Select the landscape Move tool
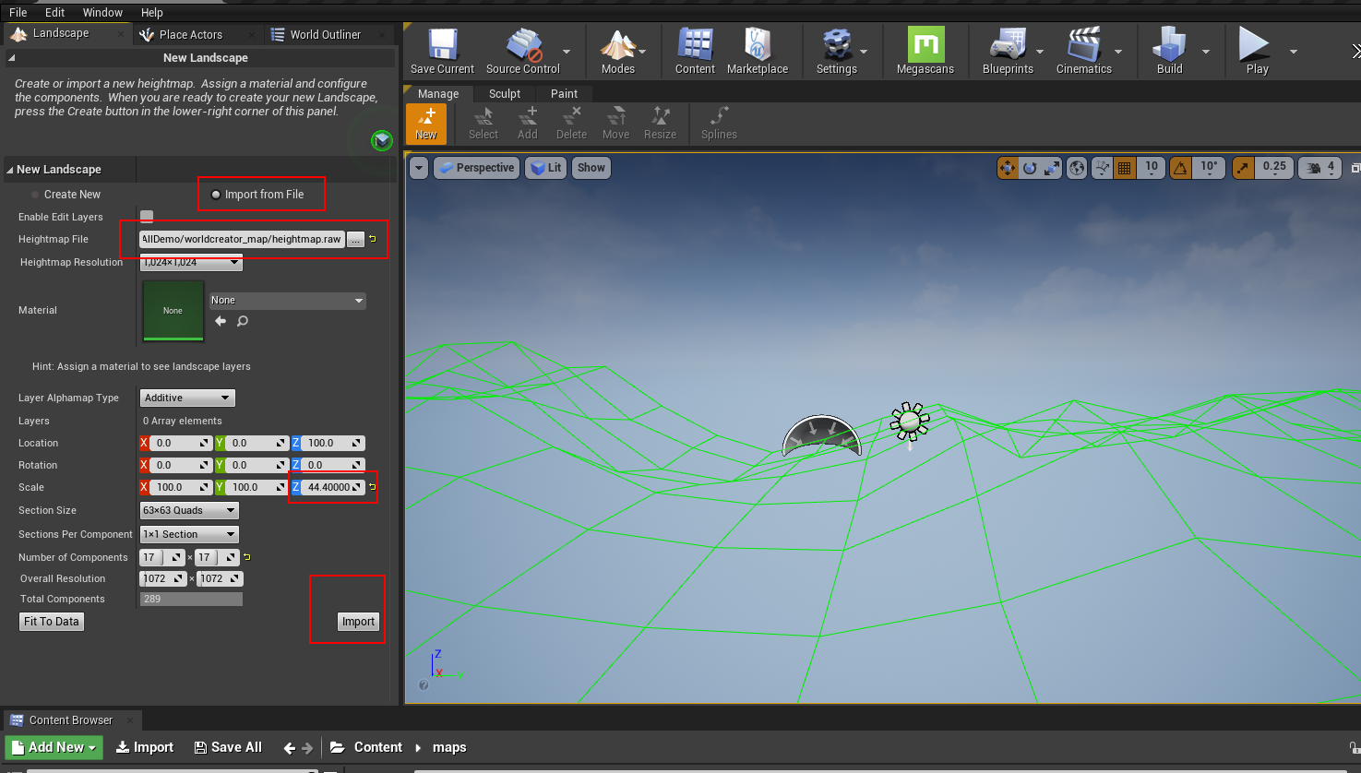Image resolution: width=1361 pixels, height=773 pixels. click(x=615, y=124)
